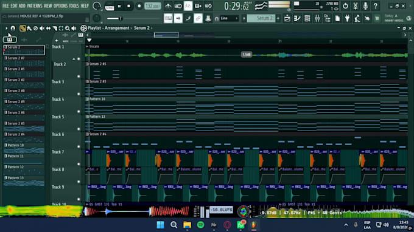Open the plugin picker plug icon
Screen dimensions: 414x232
(x=348, y=18)
